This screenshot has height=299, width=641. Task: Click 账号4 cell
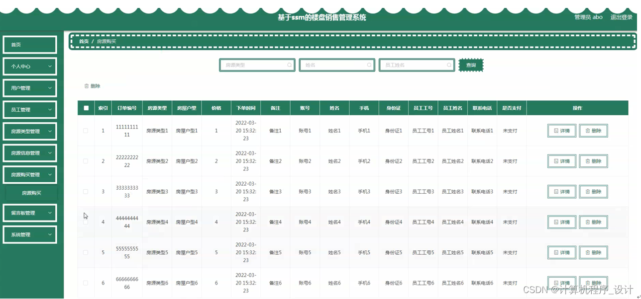[x=305, y=222]
